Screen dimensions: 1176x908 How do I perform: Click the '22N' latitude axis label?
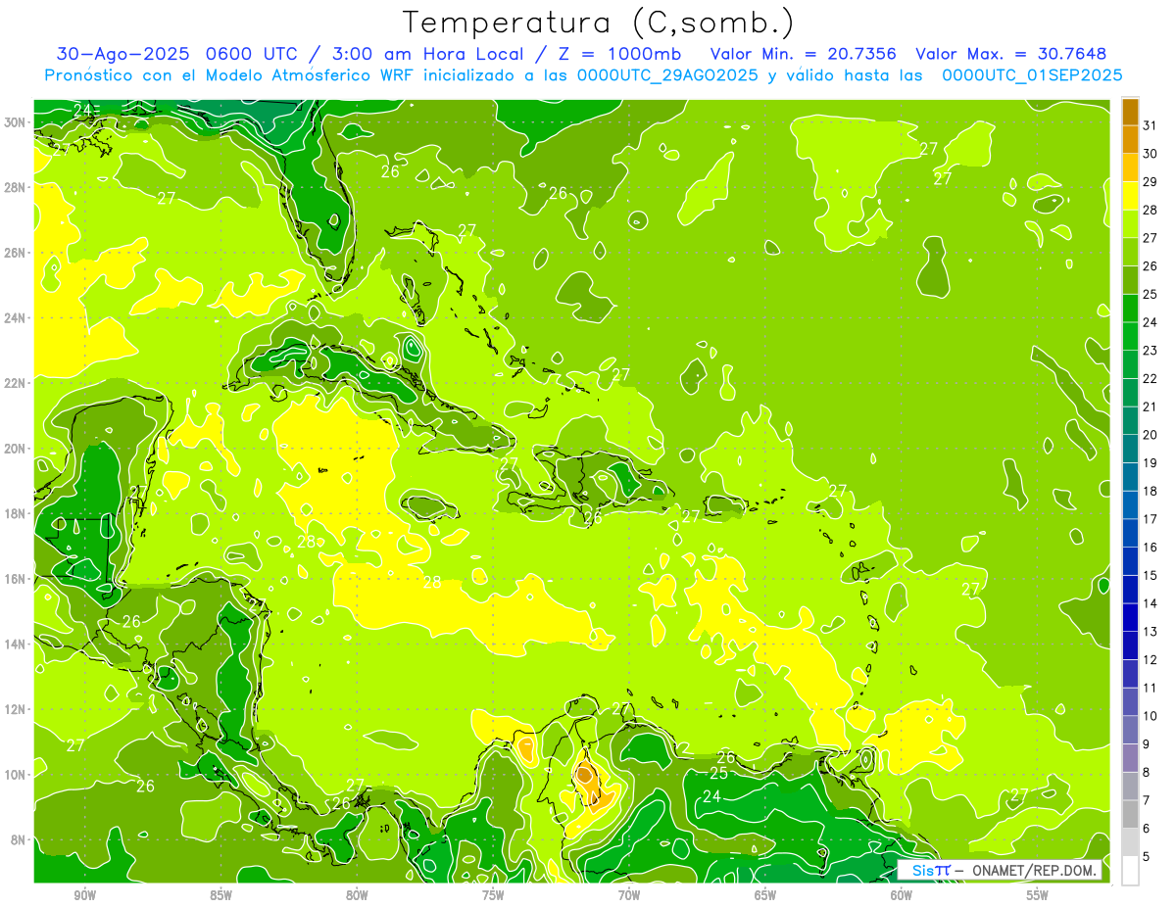coord(17,383)
